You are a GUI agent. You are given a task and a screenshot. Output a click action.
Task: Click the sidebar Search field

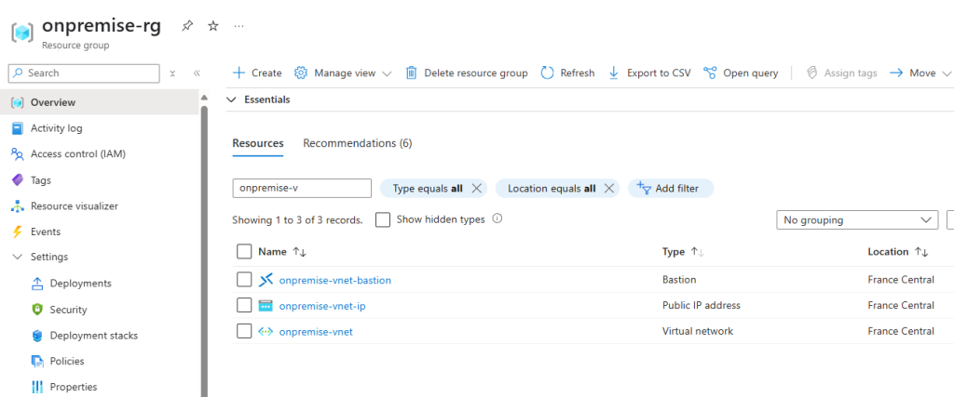click(x=84, y=73)
